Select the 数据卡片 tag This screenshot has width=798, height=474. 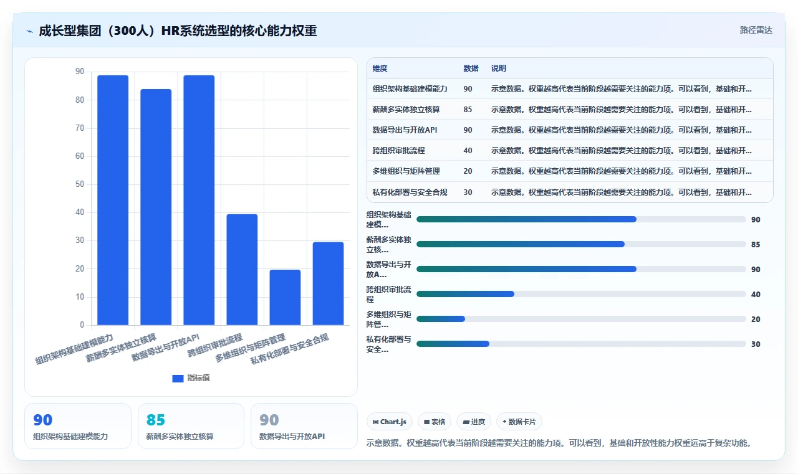click(519, 422)
